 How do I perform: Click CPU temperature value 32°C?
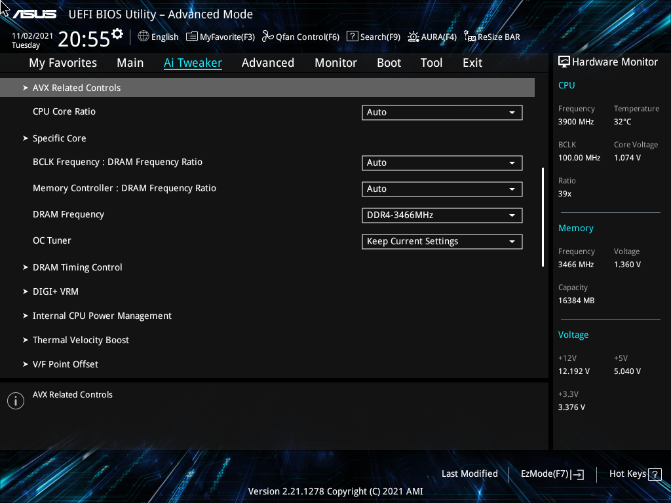click(x=623, y=122)
